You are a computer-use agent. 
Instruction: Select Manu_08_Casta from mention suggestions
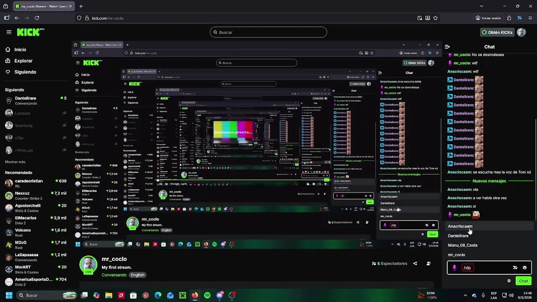489,245
